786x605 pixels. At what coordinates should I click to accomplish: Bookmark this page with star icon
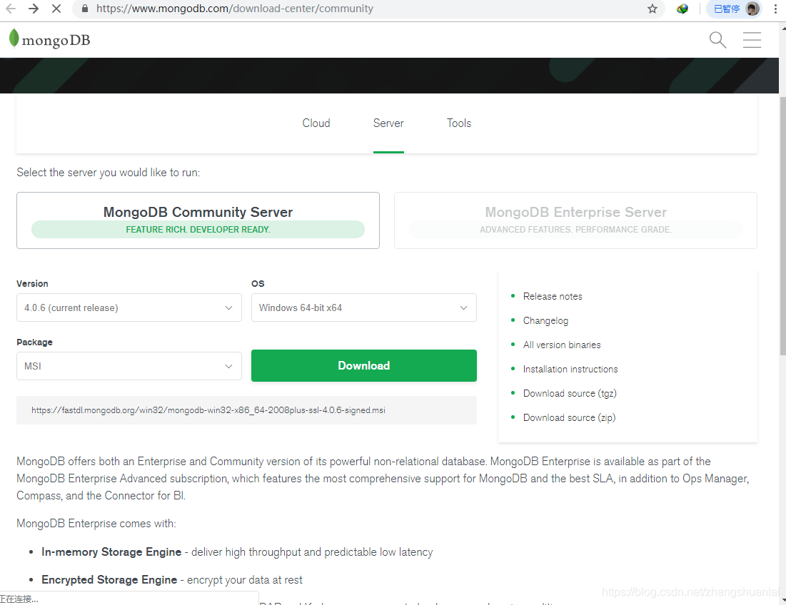tap(653, 9)
